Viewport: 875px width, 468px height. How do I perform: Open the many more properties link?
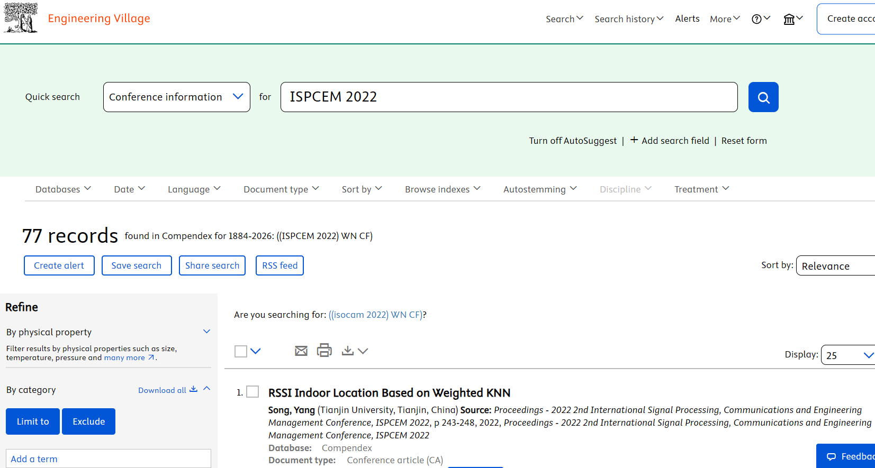[x=124, y=357]
